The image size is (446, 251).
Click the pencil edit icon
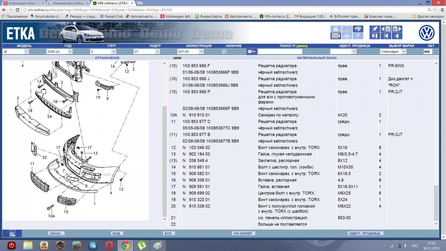tap(358, 36)
